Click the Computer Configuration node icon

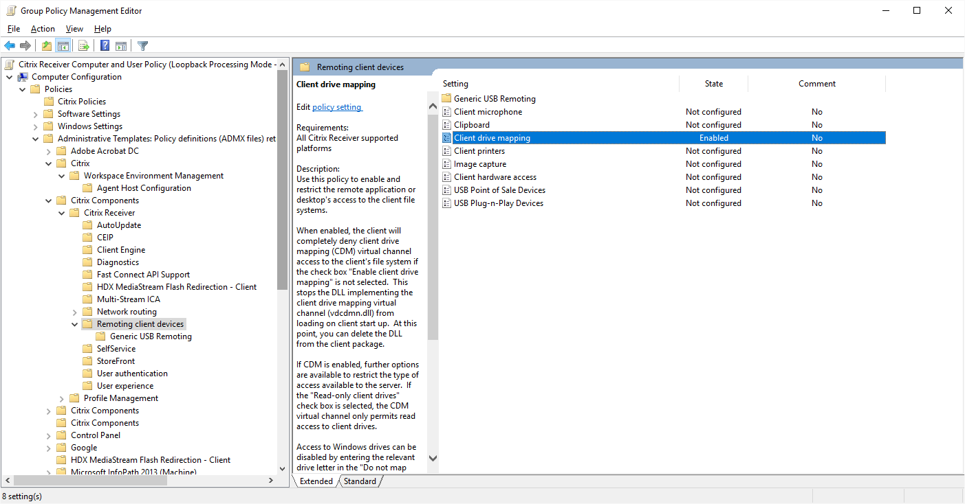click(23, 77)
